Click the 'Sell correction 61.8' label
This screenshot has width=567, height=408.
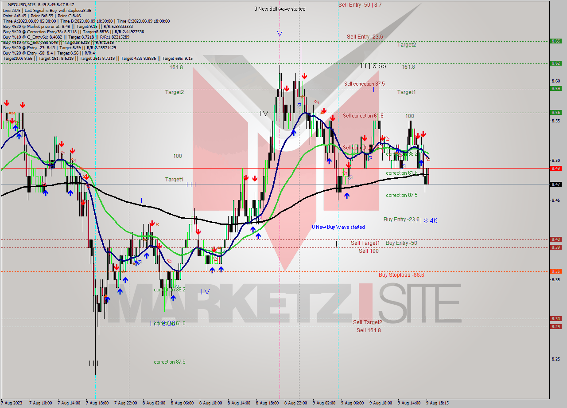(363, 116)
